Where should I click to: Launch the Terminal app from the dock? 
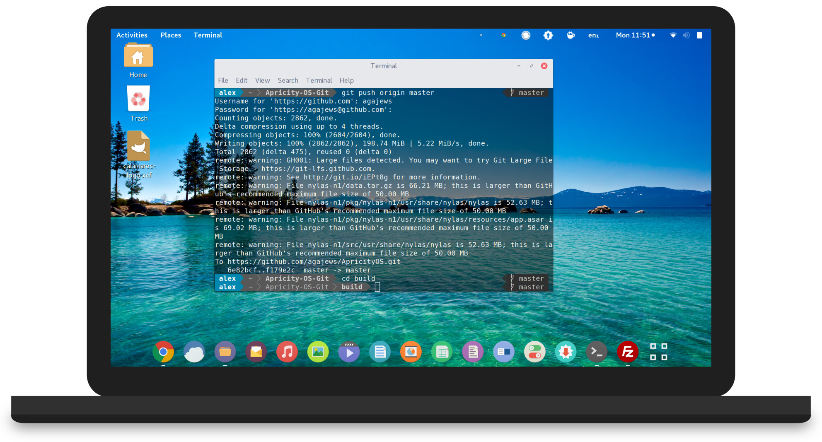597,352
